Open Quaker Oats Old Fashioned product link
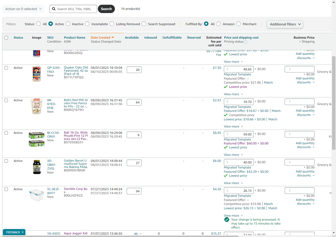 [x=76, y=71]
